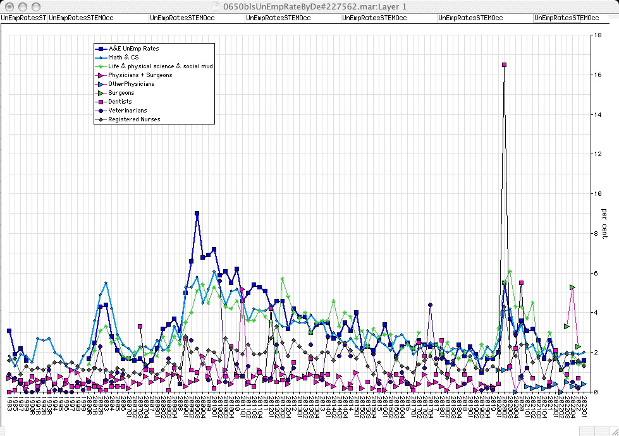Viewport: 619px width, 436px height.
Task: Click the Registered Nurses diamond marker in legend
Action: (101, 119)
